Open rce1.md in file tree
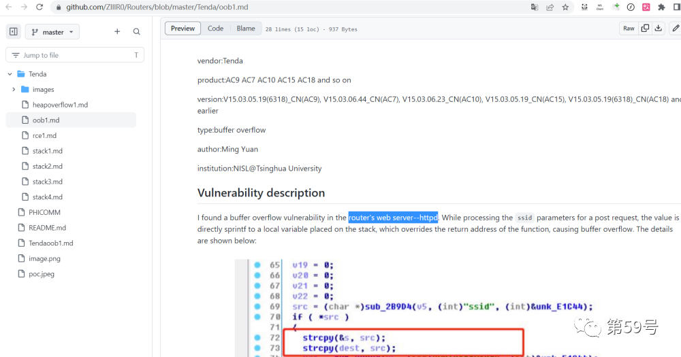The height and width of the screenshot is (357, 681). click(x=44, y=135)
